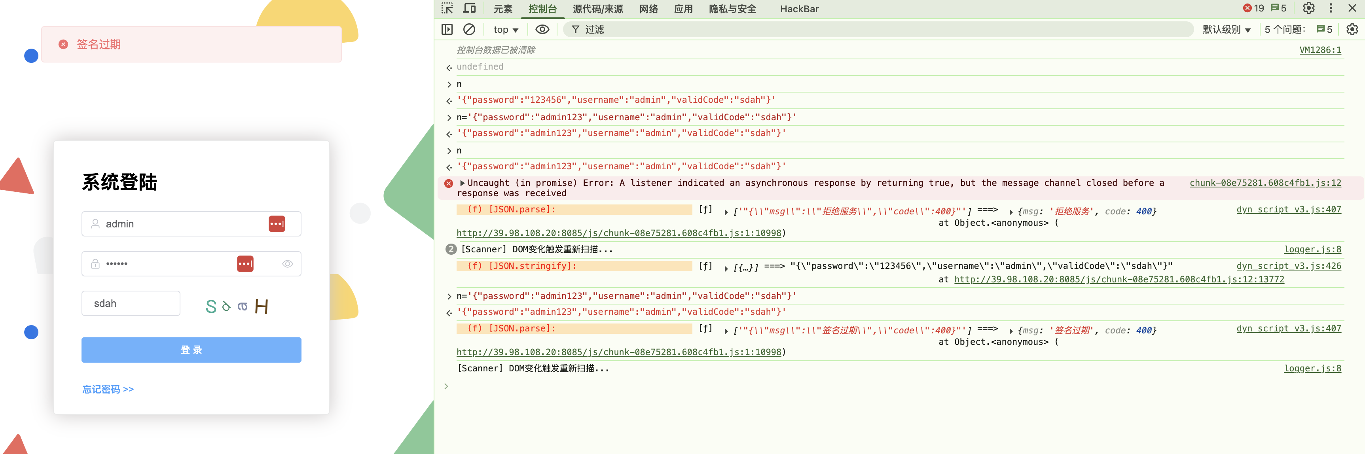Viewport: 1365px width, 454px height.
Task: Open console settings gear icon
Action: point(1352,29)
